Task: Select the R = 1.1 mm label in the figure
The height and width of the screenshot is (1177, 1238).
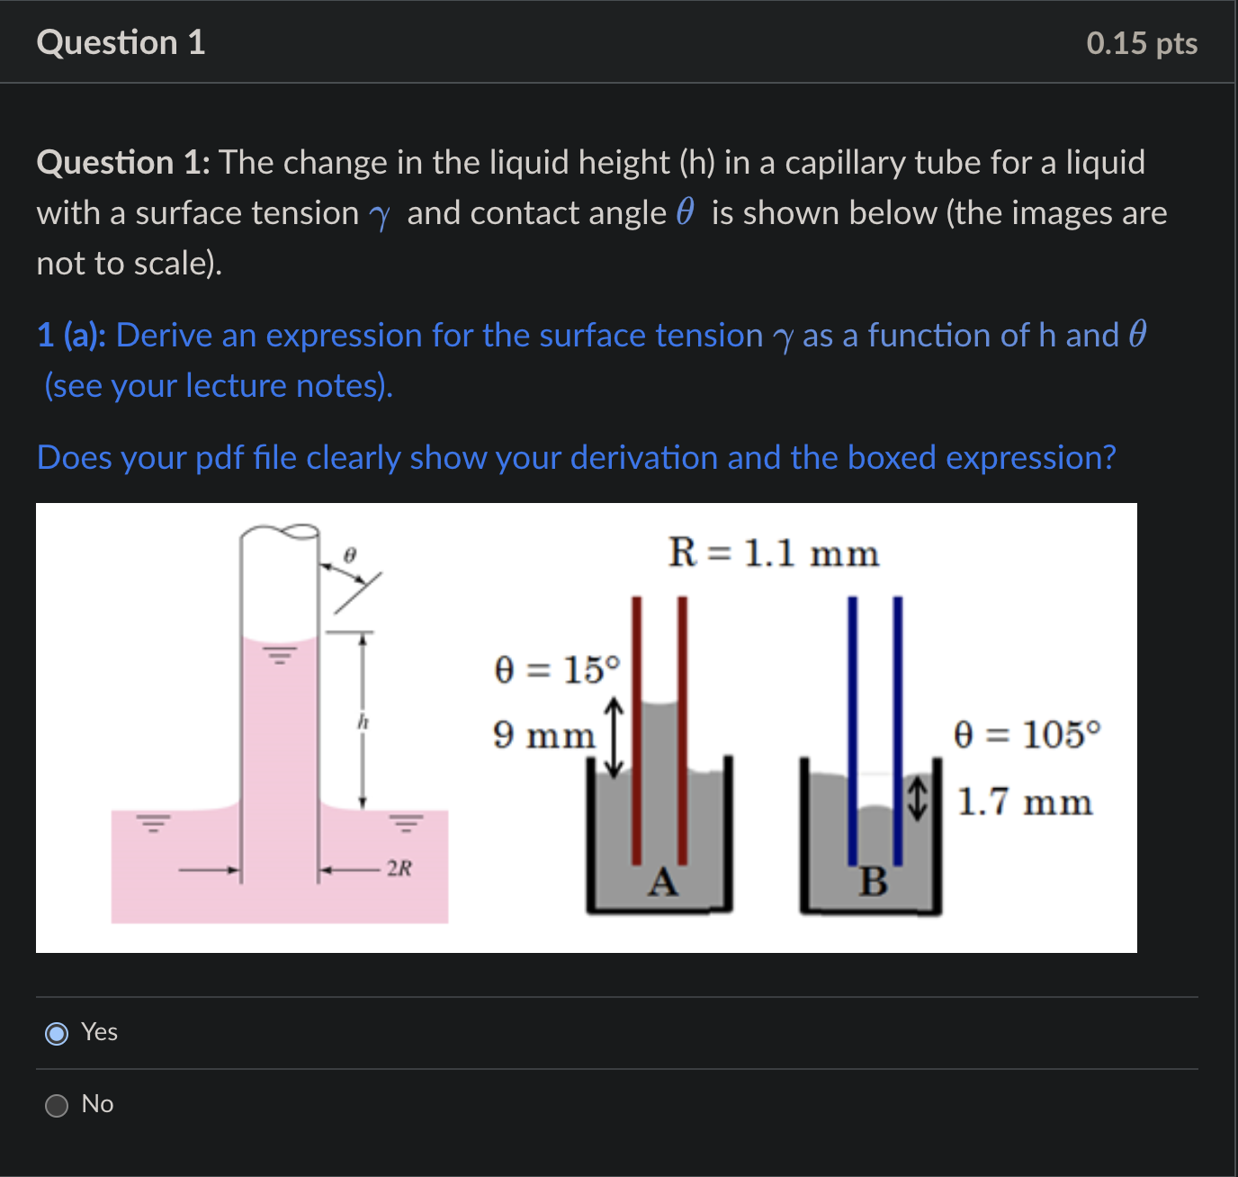Action: click(774, 553)
